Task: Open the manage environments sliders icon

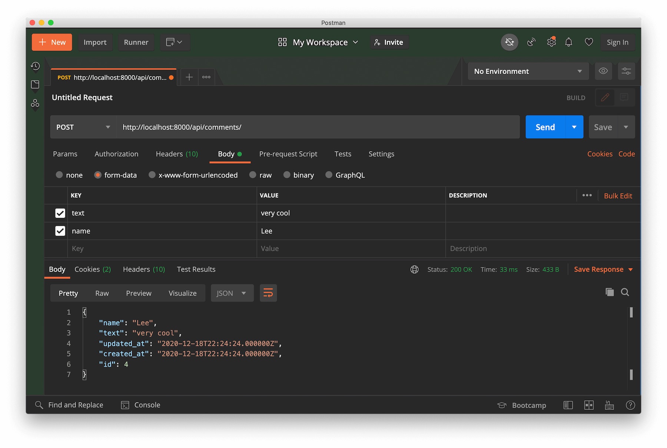Action: 626,71
